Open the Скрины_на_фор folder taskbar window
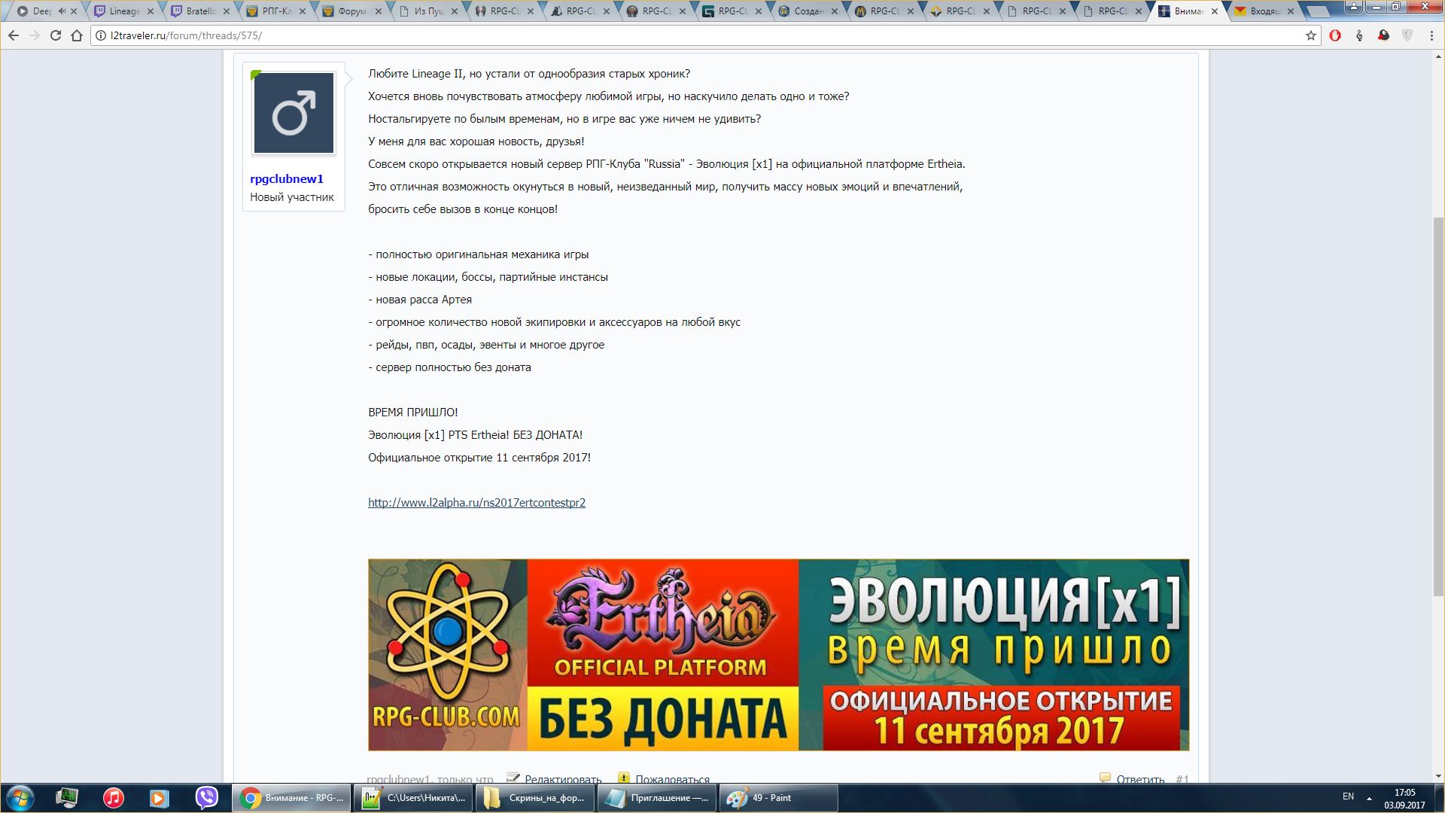The width and height of the screenshot is (1445, 813). point(536,798)
